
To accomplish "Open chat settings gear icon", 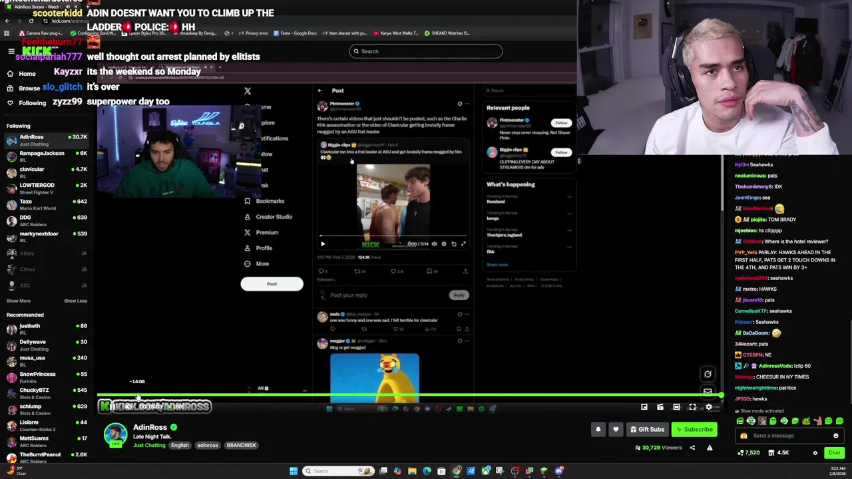I will click(815, 453).
